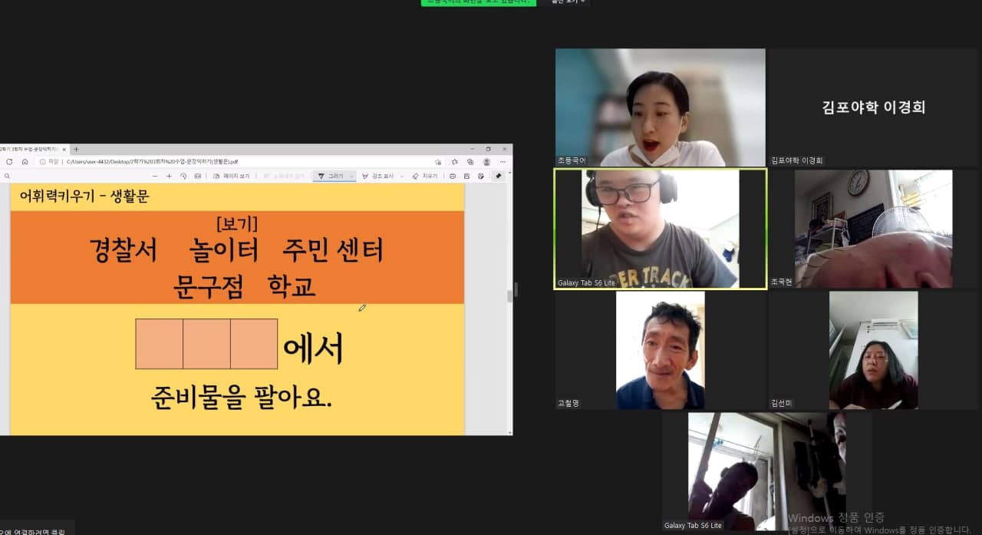Viewport: 982px width, 535px height.
Task: Select the 강조 표시 highlight tool
Action: pos(377,176)
